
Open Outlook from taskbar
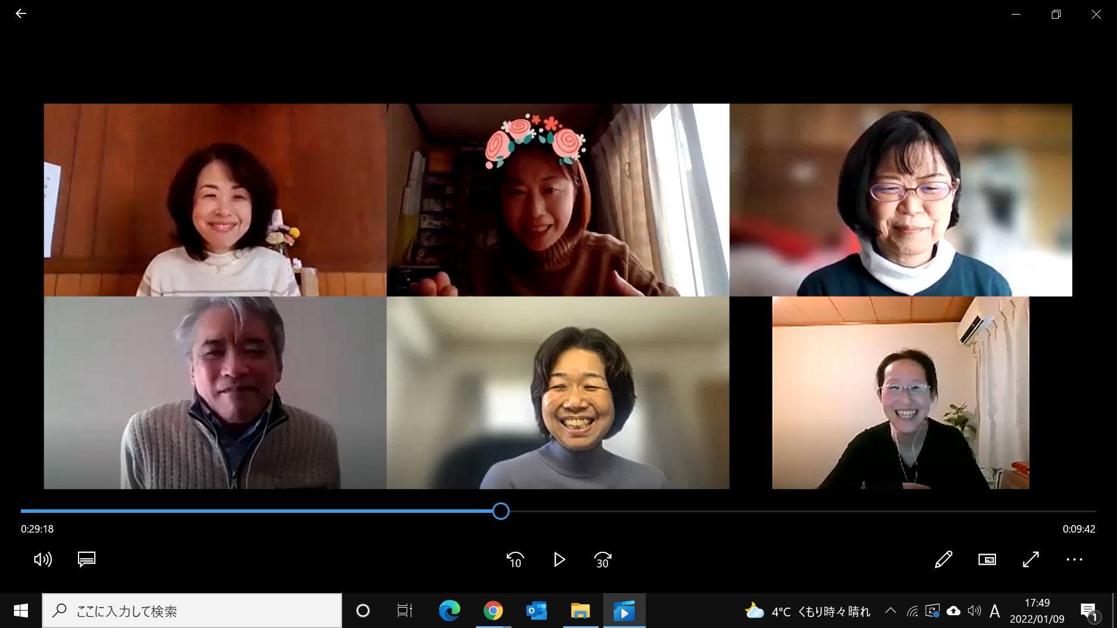[536, 611]
